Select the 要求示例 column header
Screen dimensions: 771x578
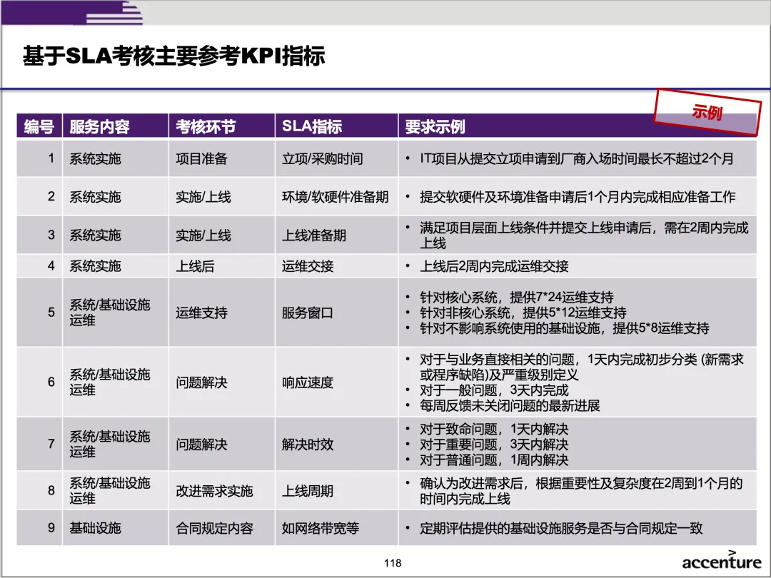(x=578, y=126)
